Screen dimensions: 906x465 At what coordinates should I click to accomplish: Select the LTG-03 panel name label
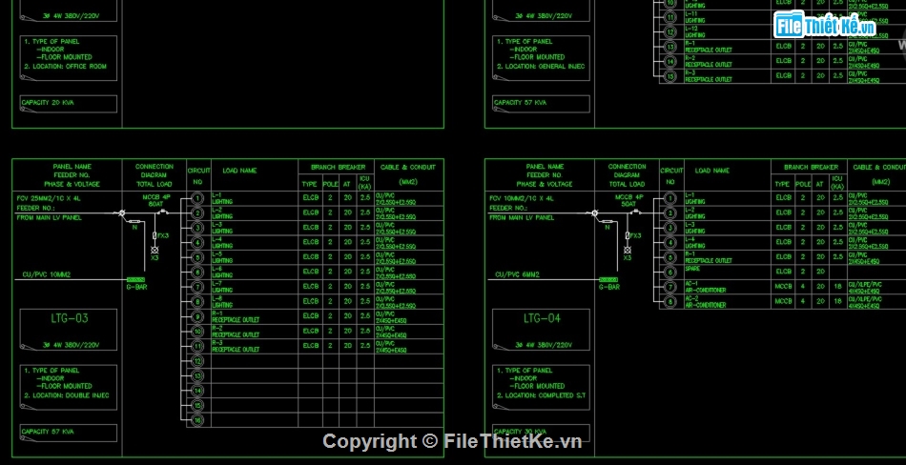[x=69, y=318]
